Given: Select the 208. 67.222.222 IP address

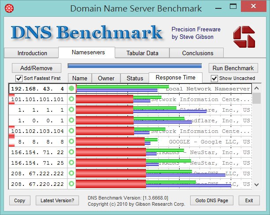Looking at the screenshot, I should [37, 174].
